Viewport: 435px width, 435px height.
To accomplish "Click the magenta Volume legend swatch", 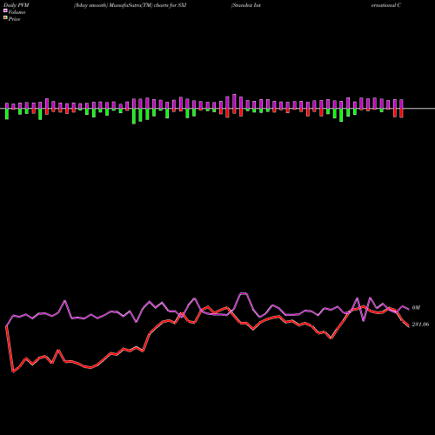I will pos(5,11).
